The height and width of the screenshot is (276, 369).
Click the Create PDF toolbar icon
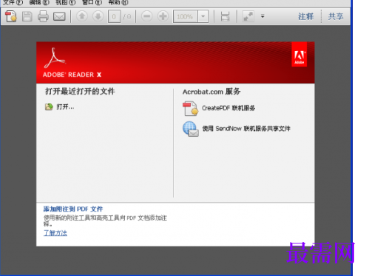[11, 16]
